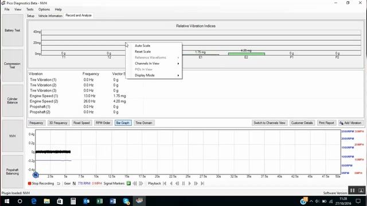Open File Explorer from taskbar
The image size is (367, 206).
47,201
